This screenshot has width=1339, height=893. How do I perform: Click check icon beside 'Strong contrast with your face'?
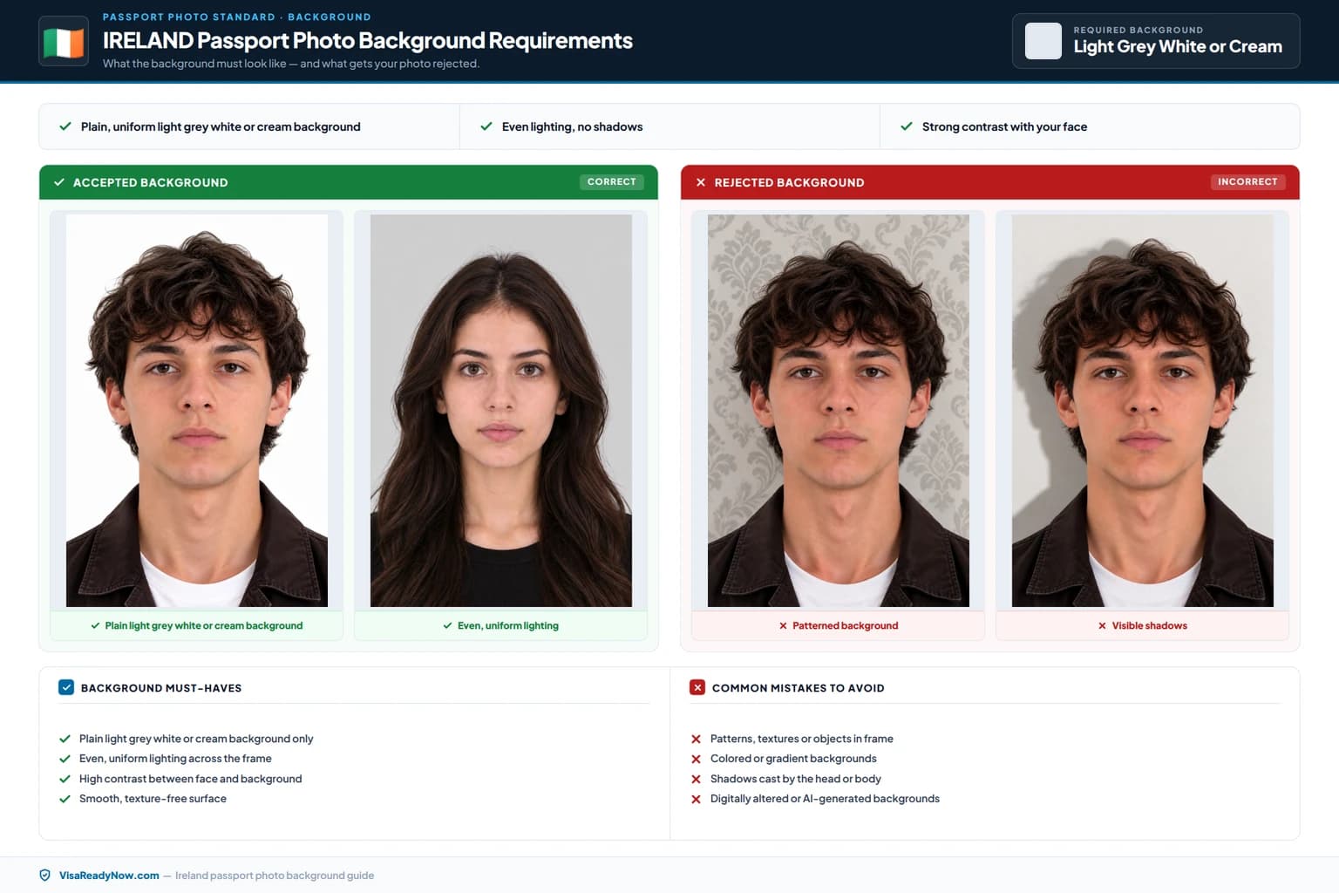907,126
